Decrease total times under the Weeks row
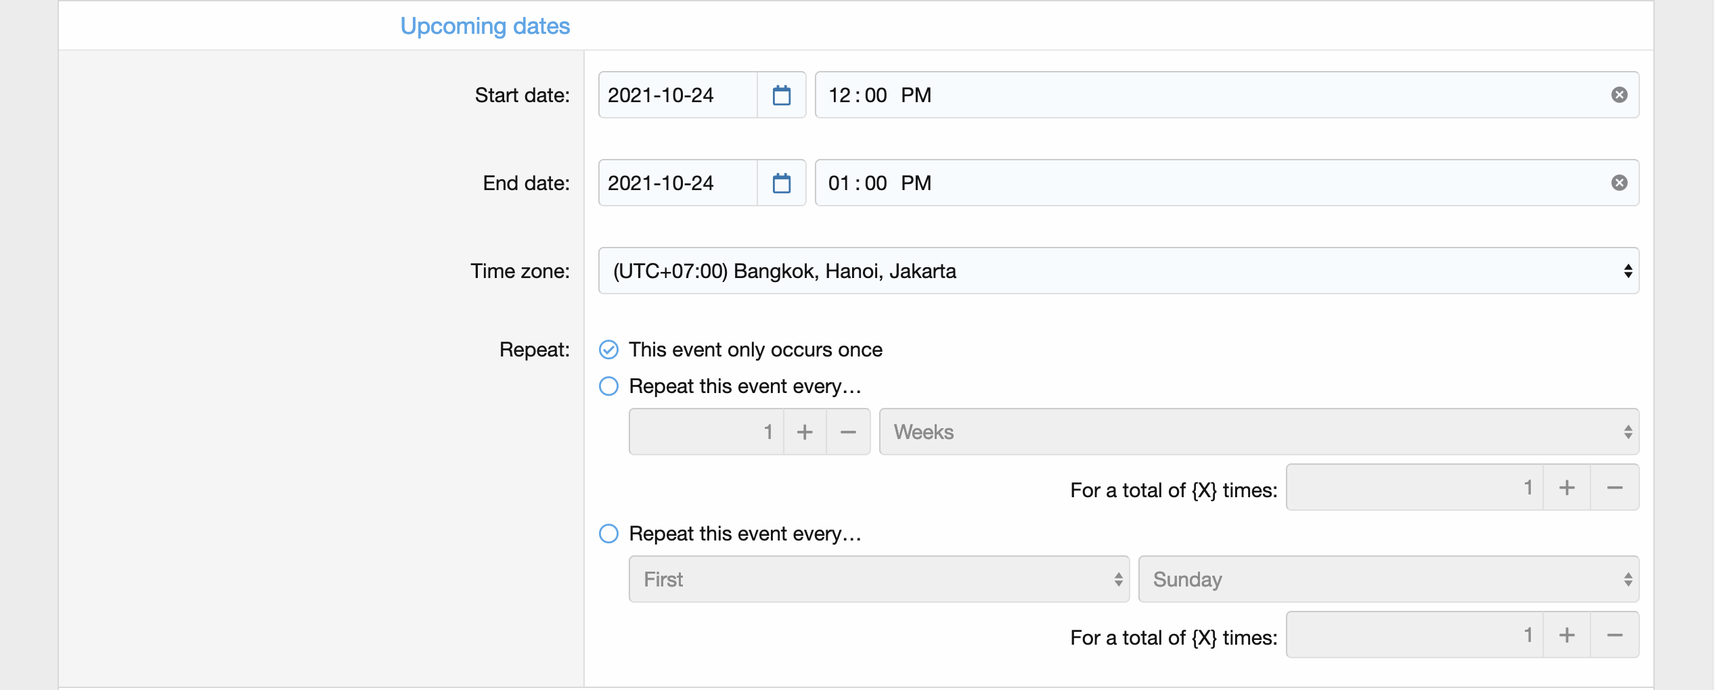Screen dimensions: 1715x690 tap(1615, 488)
